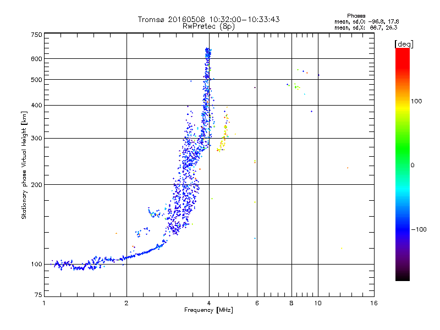Click the y-axis tick label '400'
The height and width of the screenshot is (330, 440).
click(x=37, y=106)
